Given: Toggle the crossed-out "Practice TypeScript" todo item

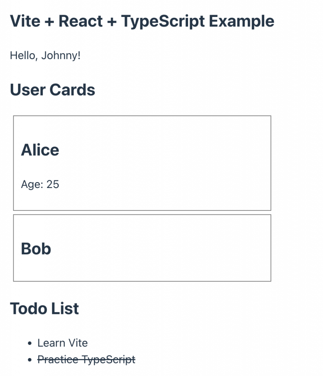Looking at the screenshot, I should tap(87, 359).
